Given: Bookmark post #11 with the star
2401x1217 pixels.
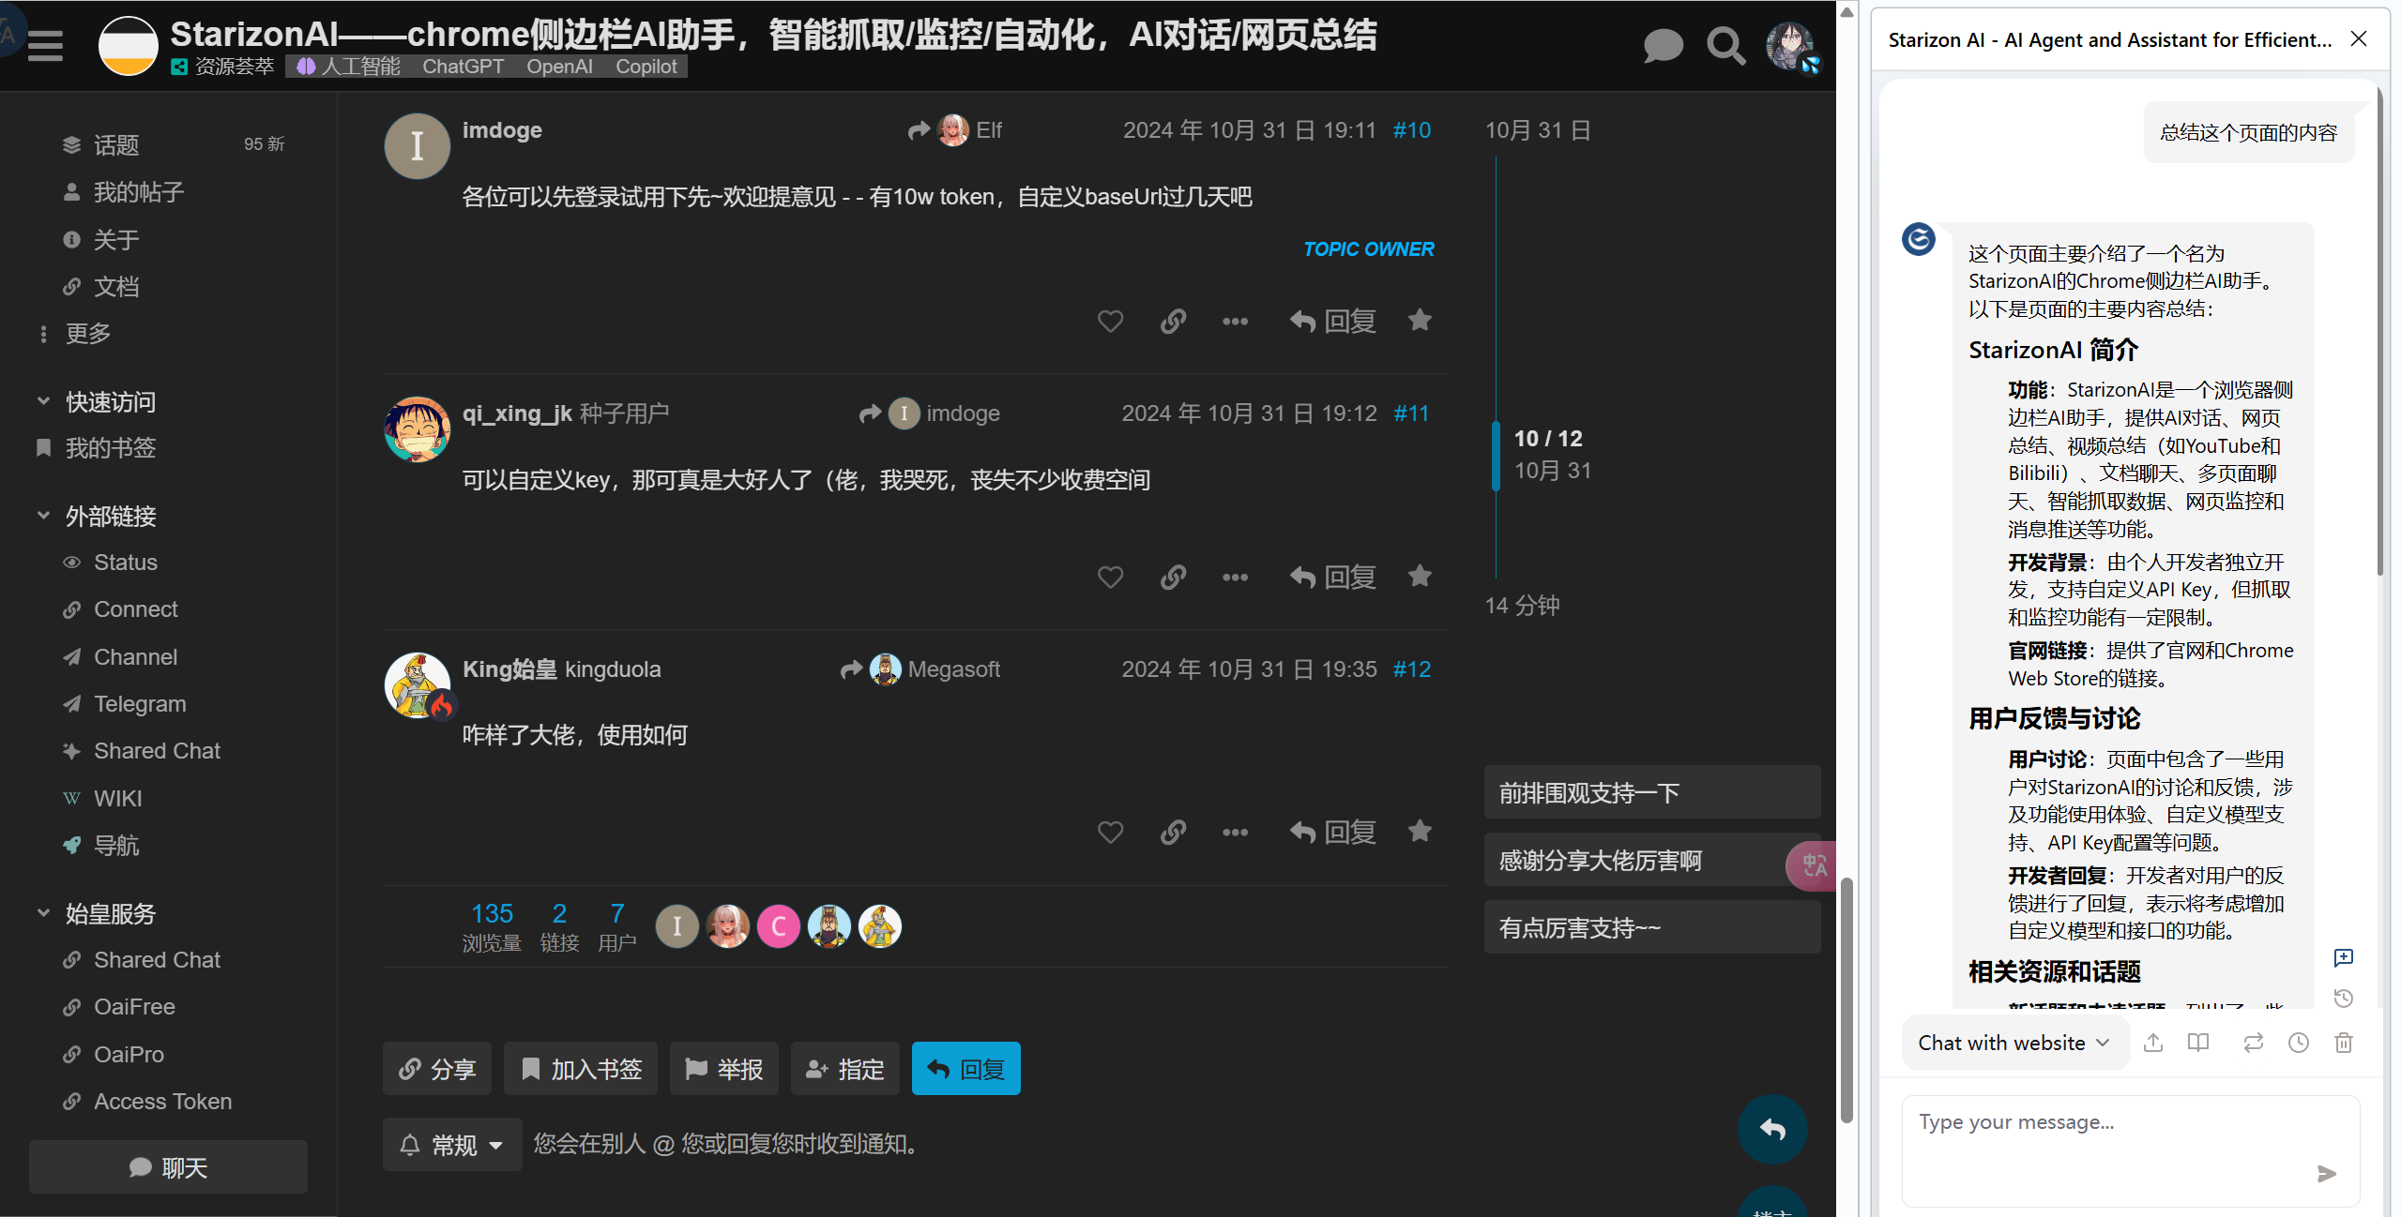Looking at the screenshot, I should point(1420,576).
